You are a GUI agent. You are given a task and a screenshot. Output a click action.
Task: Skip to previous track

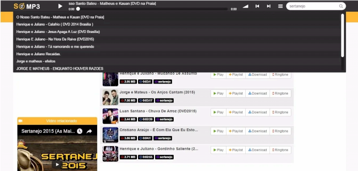tap(257, 6)
